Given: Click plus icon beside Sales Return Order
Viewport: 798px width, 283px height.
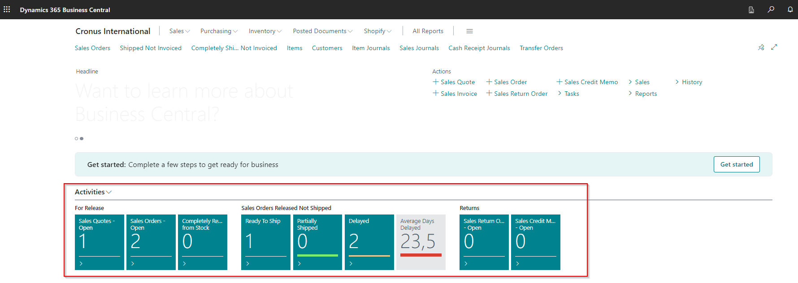Looking at the screenshot, I should pyautogui.click(x=489, y=94).
